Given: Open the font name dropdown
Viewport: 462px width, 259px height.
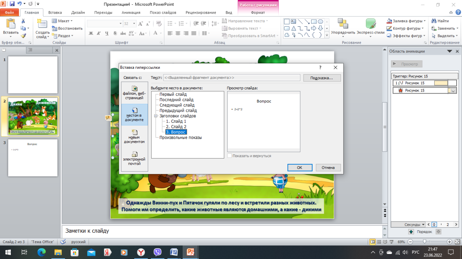Looking at the screenshot, I should 121,23.
